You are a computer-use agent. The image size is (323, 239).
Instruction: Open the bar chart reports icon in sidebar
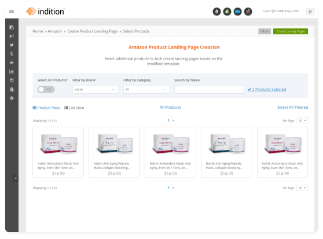click(x=12, y=72)
